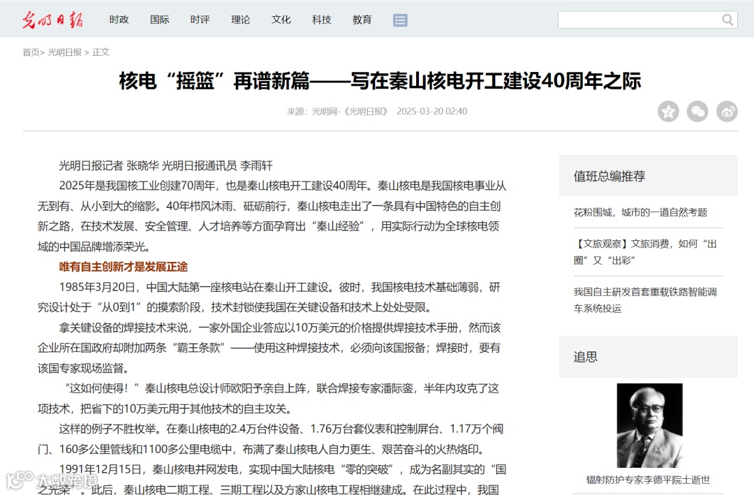Image resolution: width=754 pixels, height=495 pixels.
Task: Open the navigation list menu icon
Action: [400, 20]
